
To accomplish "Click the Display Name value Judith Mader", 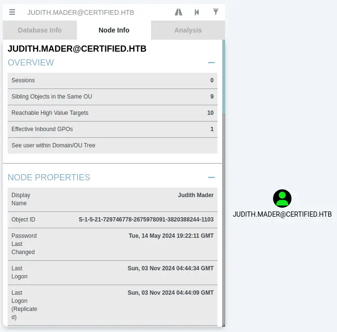I will (196, 195).
